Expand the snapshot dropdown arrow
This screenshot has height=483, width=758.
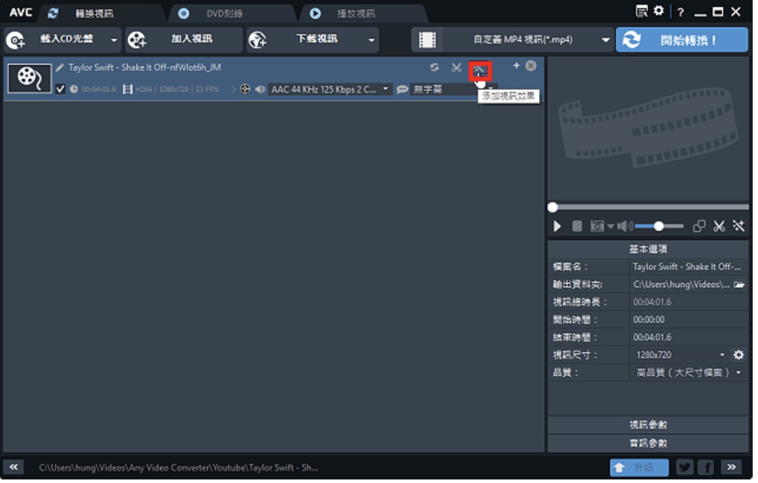(611, 227)
